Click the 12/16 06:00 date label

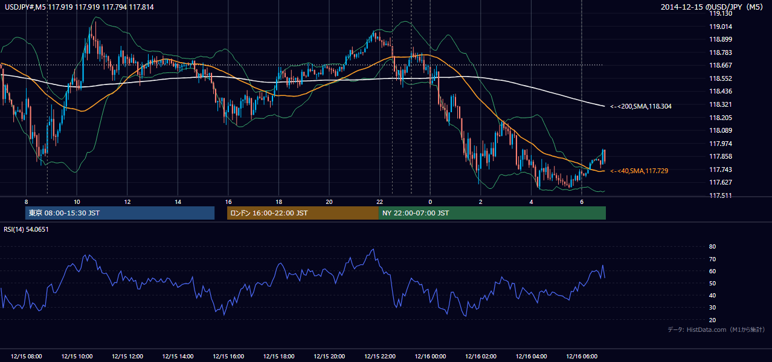pyautogui.click(x=581, y=357)
